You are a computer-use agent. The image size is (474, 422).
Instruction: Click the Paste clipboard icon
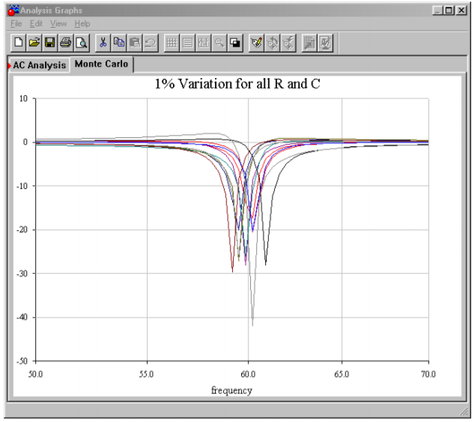click(x=135, y=43)
